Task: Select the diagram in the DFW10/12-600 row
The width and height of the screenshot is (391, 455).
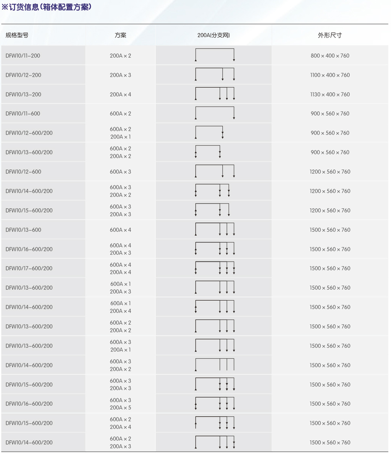Action: point(215,171)
